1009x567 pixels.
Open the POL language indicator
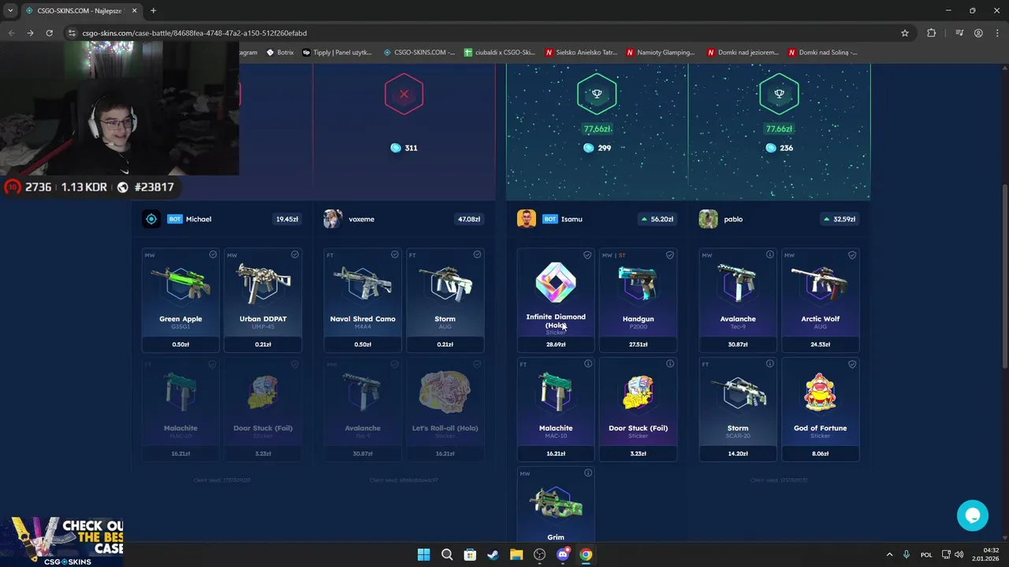pos(926,554)
